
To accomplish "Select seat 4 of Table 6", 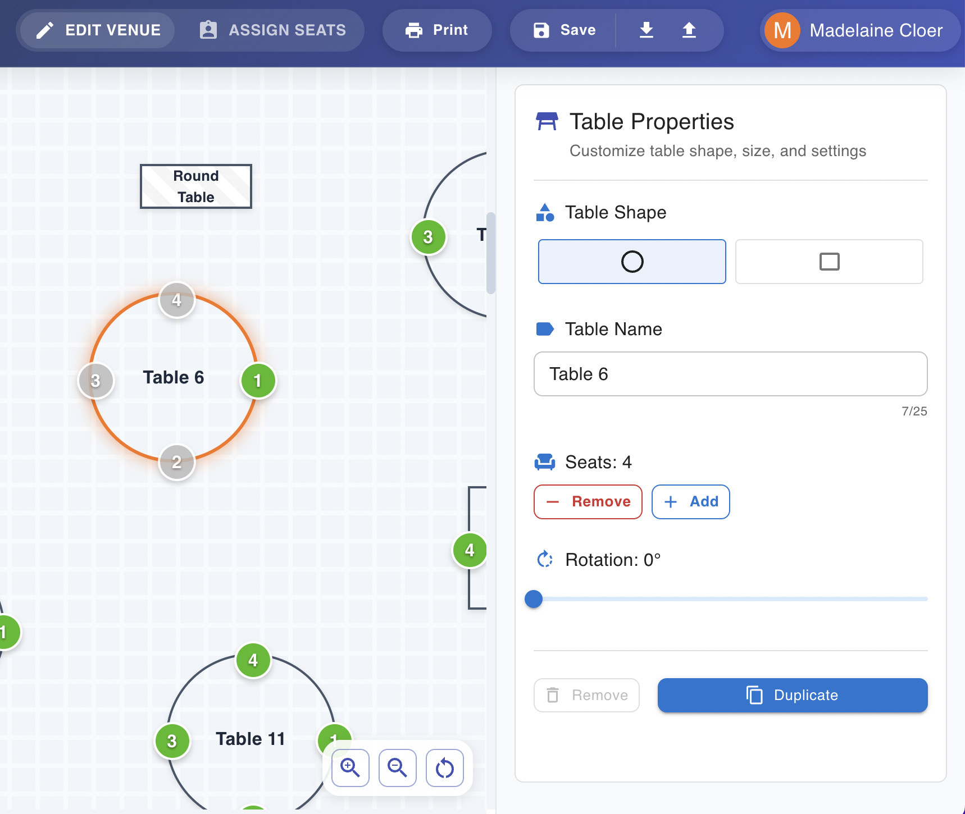I will (177, 300).
